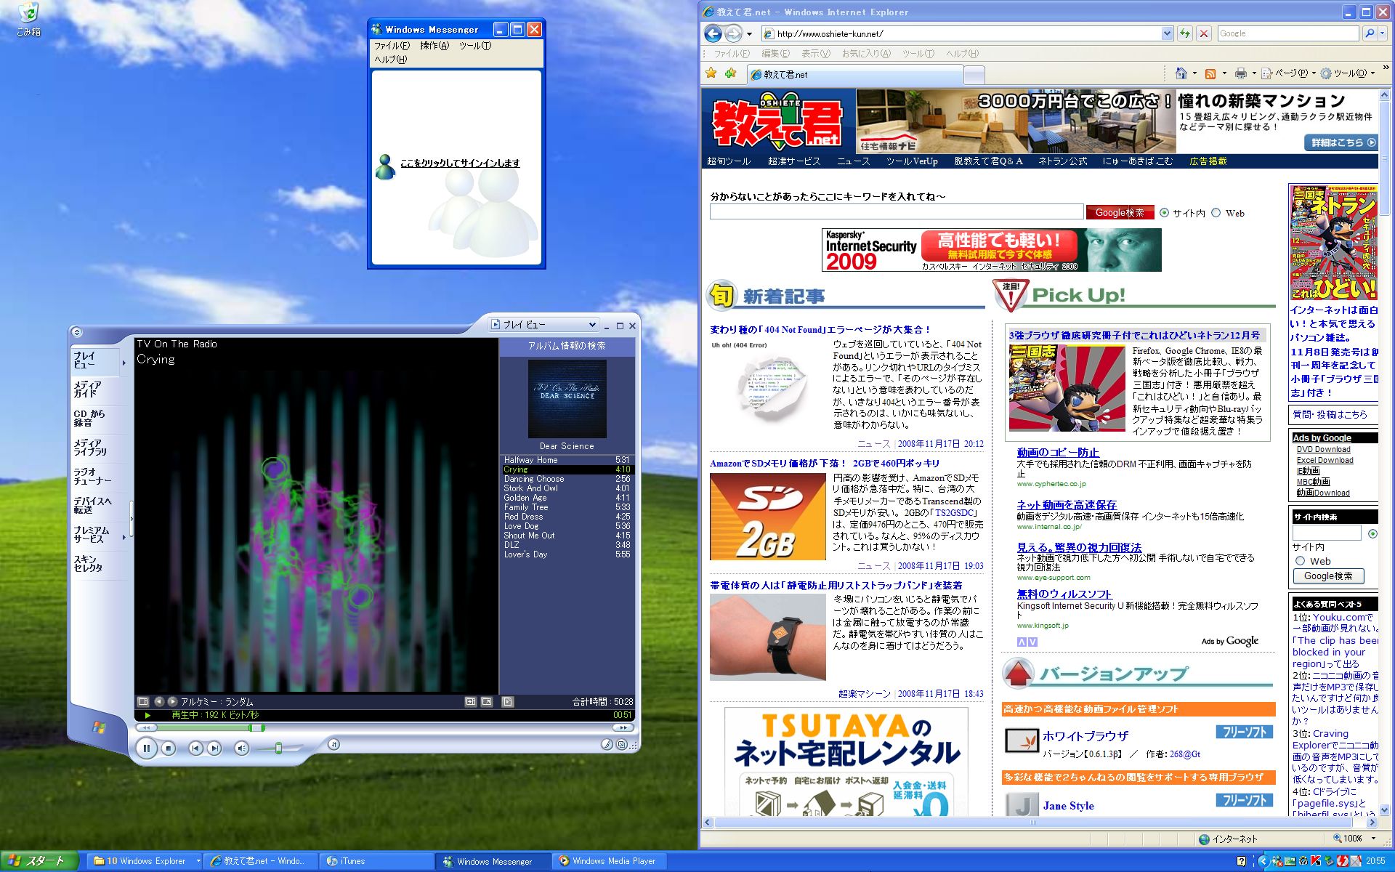Open the ツール(O) dropdown in IE toolbar
The image size is (1395, 872).
tap(1347, 73)
